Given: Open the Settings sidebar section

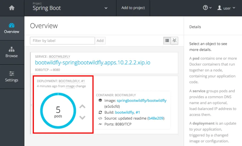Looking at the screenshot, I should (12, 76).
